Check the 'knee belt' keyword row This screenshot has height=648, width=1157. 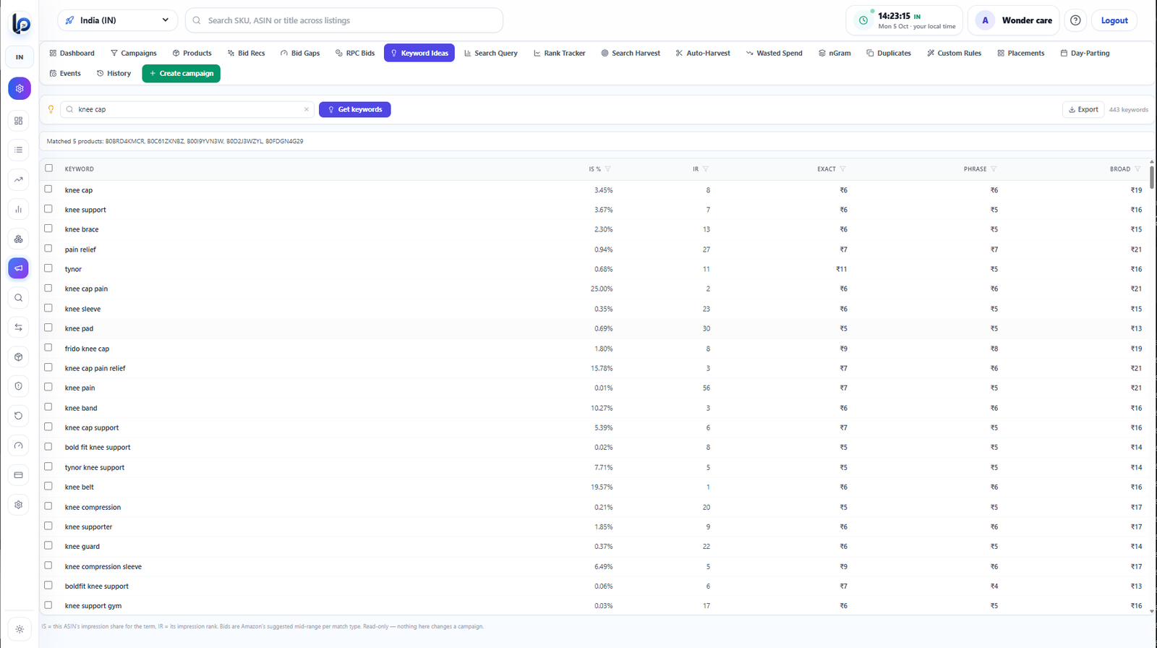click(48, 486)
